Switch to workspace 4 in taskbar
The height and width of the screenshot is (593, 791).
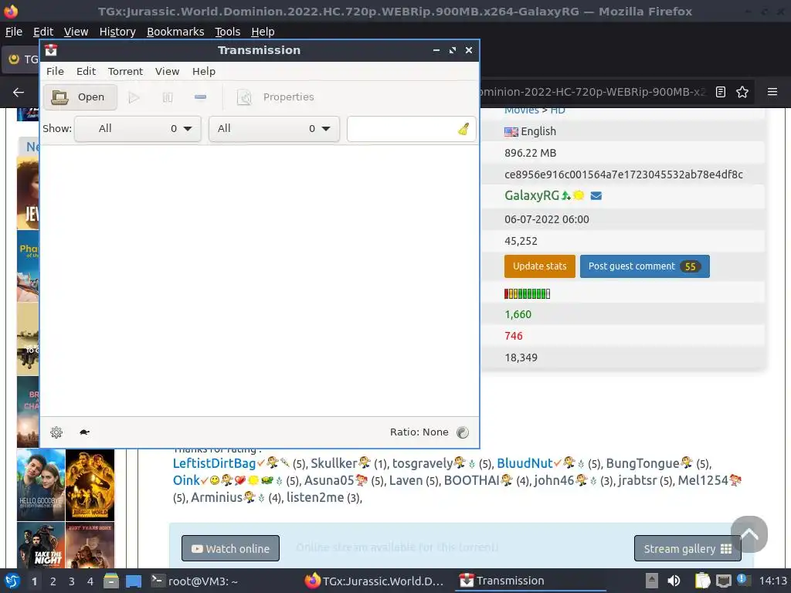[x=90, y=581]
